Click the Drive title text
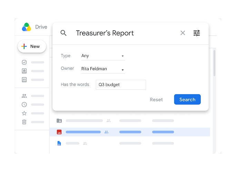Image resolution: width=236 pixels, height=172 pixels. pos(41,27)
